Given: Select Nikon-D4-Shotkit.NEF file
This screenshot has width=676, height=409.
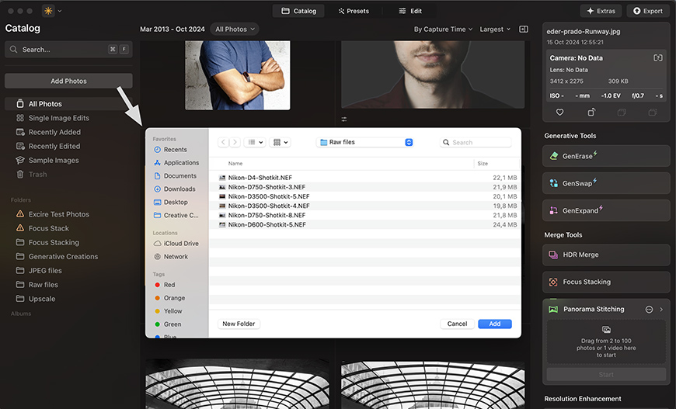Looking at the screenshot, I should (364, 178).
